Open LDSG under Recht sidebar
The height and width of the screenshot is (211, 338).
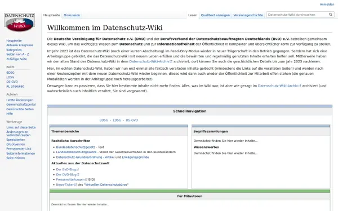click(x=10, y=77)
